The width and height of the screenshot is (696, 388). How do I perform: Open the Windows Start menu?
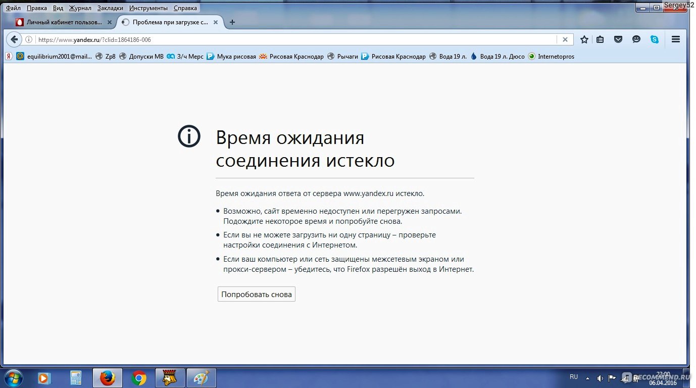click(x=14, y=378)
